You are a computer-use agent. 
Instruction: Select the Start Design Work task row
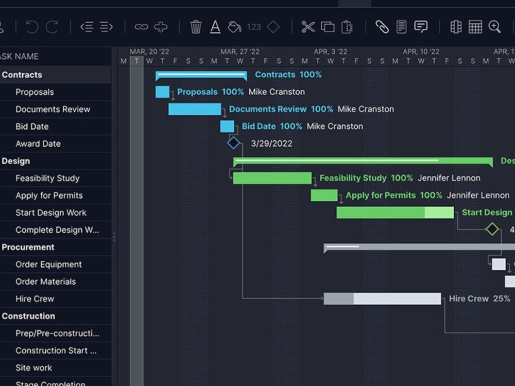55,213
